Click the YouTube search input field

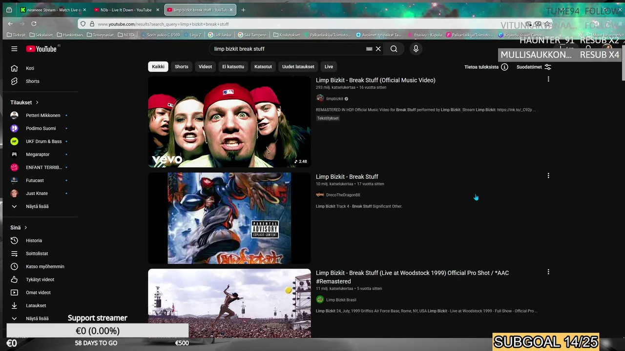pyautogui.click(x=288, y=49)
